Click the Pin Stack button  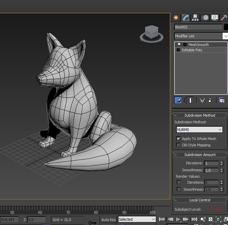(178, 100)
